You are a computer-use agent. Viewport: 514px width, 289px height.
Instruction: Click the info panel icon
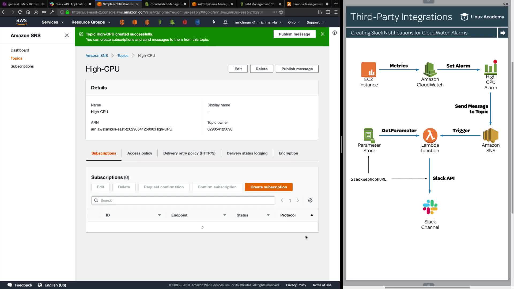(334, 33)
